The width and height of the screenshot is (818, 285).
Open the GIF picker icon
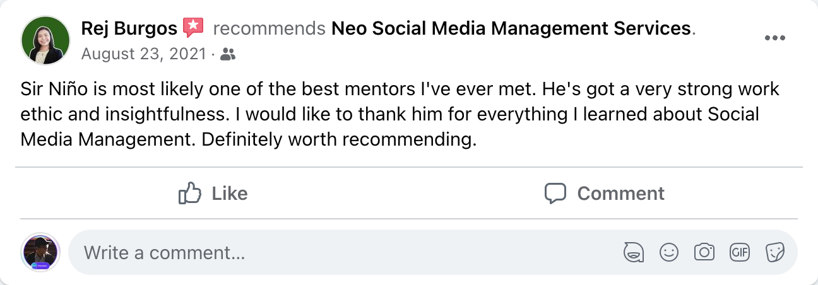click(x=739, y=253)
